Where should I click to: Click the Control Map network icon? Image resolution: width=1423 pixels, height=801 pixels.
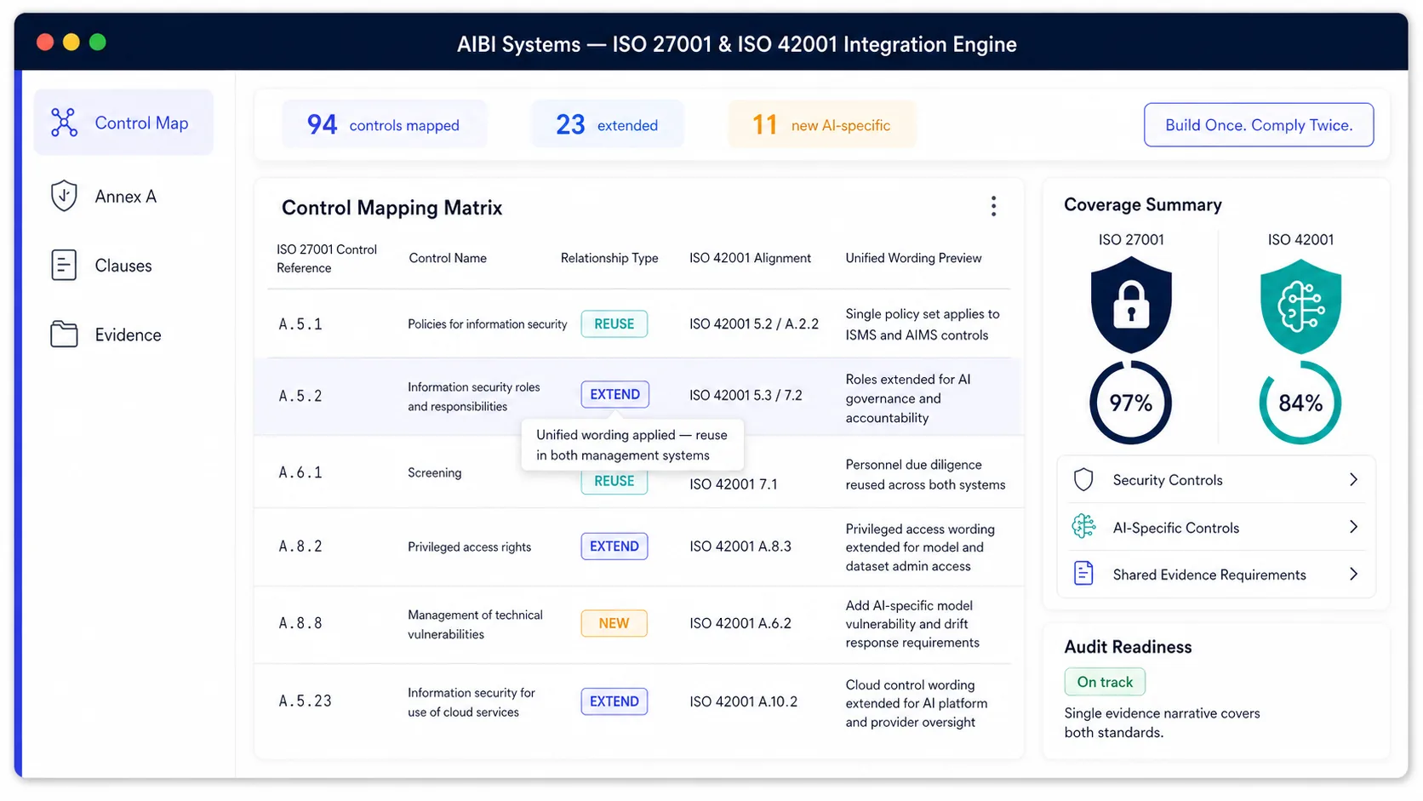tap(64, 123)
